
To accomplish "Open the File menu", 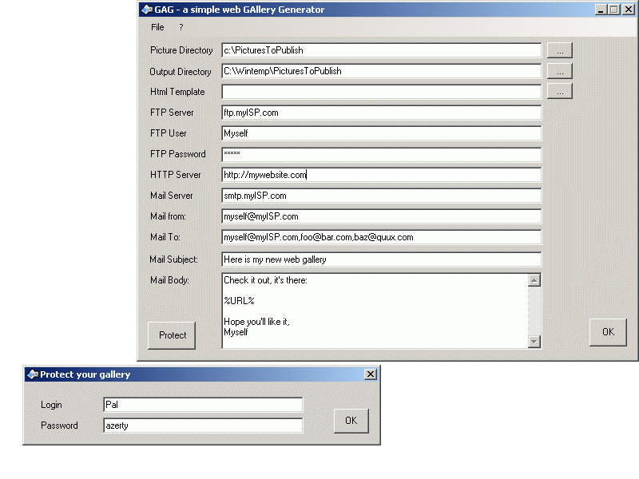I will pos(157,27).
